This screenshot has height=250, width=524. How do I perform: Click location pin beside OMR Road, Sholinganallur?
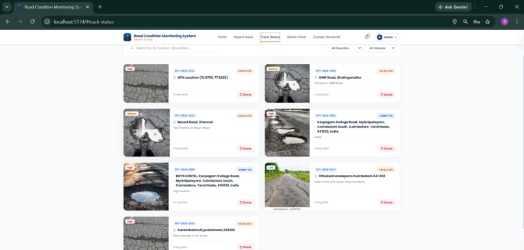(x=316, y=77)
